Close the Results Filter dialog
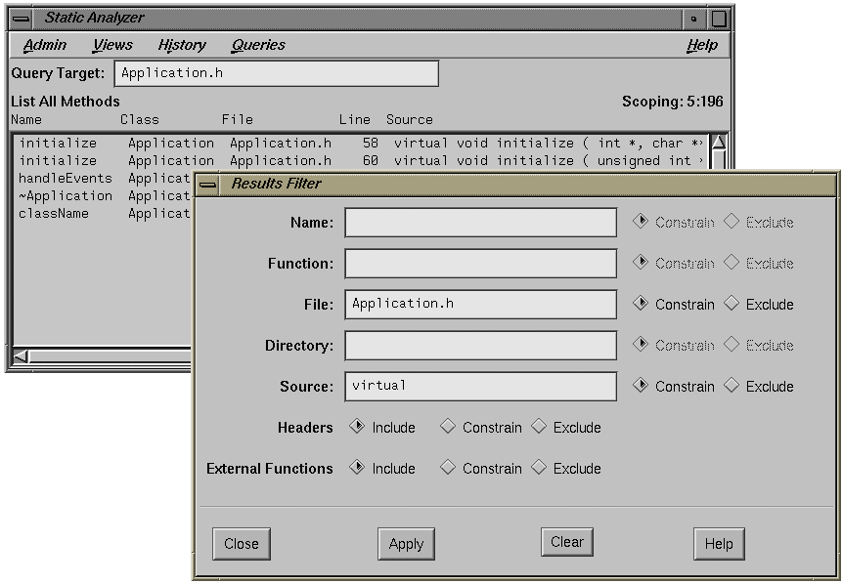843x583 pixels. [241, 544]
